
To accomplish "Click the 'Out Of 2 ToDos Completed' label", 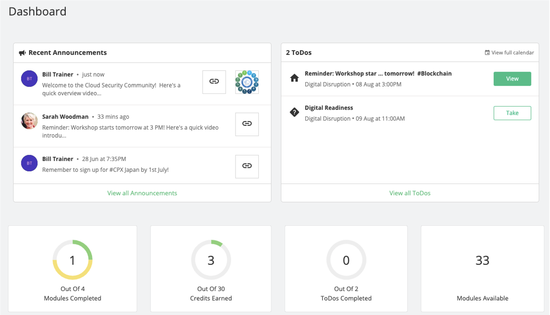I will click(347, 294).
